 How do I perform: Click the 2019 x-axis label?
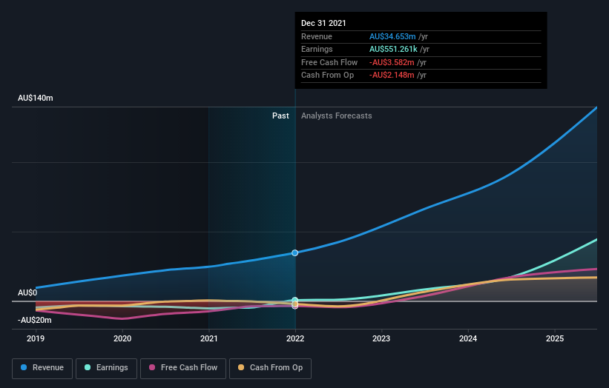[36, 338]
